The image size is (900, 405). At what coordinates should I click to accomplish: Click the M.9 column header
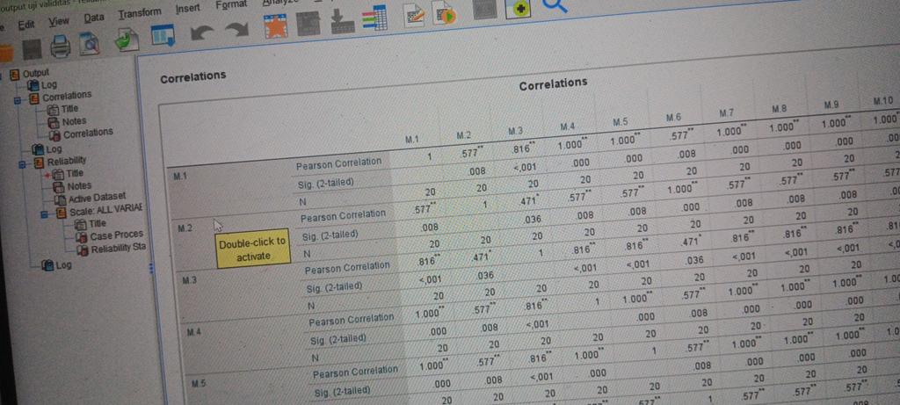pyautogui.click(x=832, y=105)
